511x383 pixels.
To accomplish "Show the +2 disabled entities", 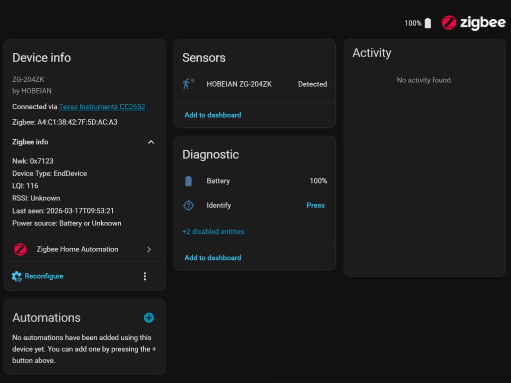I will point(213,231).
